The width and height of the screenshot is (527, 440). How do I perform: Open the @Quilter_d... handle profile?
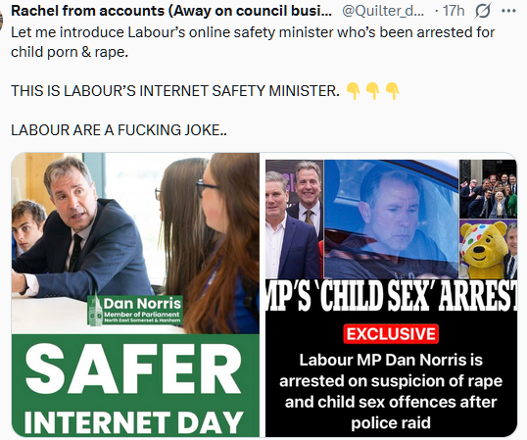coord(383,11)
